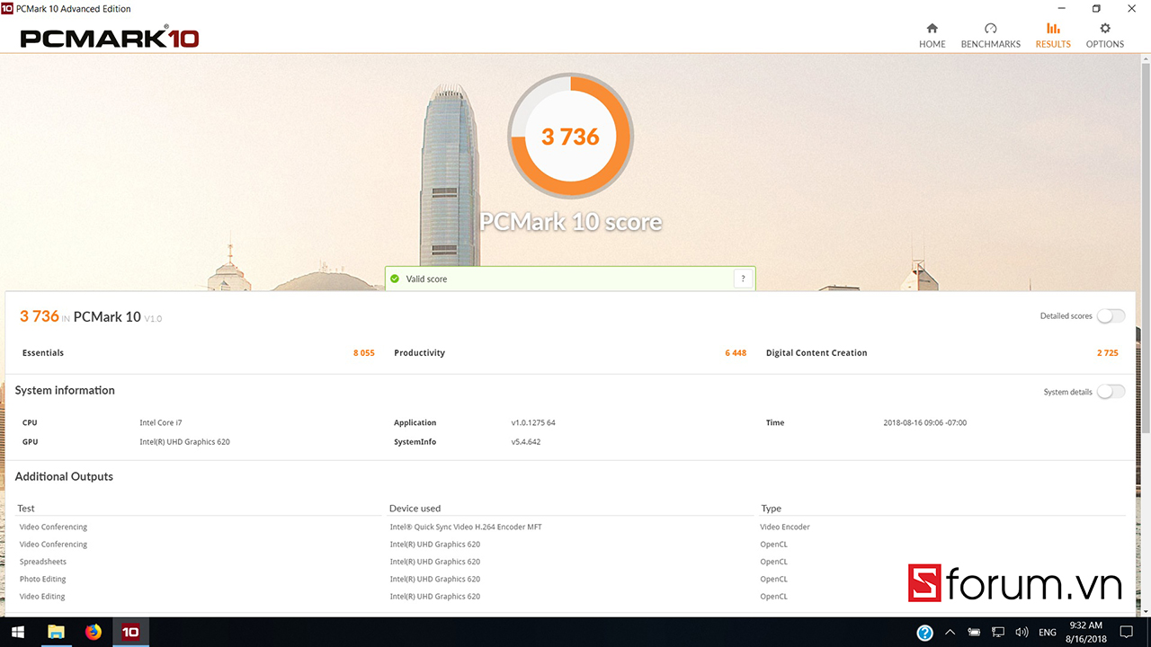The height and width of the screenshot is (647, 1151).
Task: Enable the Detailed scores toggle
Action: (x=1110, y=316)
